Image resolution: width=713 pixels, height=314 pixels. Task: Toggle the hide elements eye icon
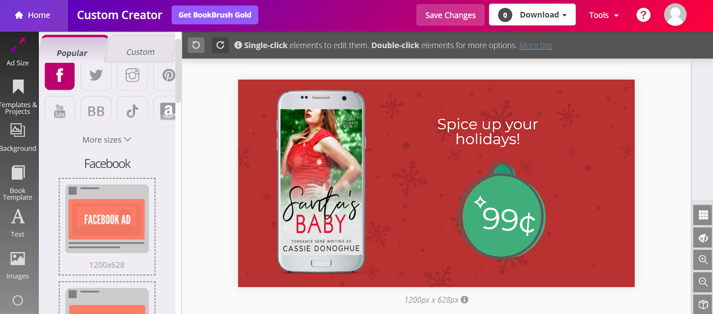(x=703, y=238)
